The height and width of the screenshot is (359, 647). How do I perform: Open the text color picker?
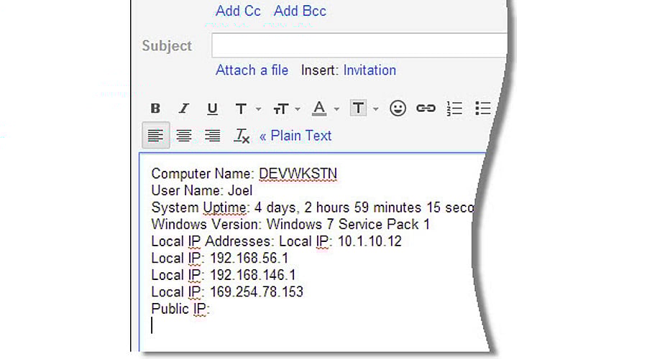click(x=324, y=108)
